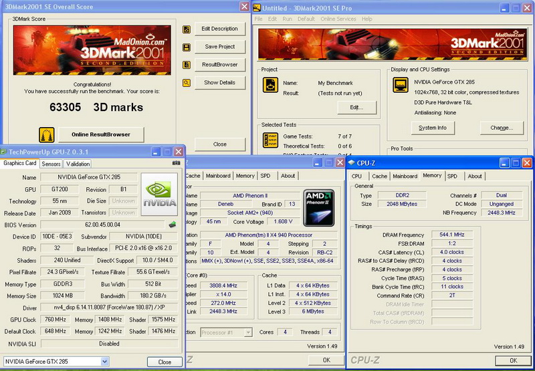Click the BIOS save chip icon in GPU-Z

[173, 225]
